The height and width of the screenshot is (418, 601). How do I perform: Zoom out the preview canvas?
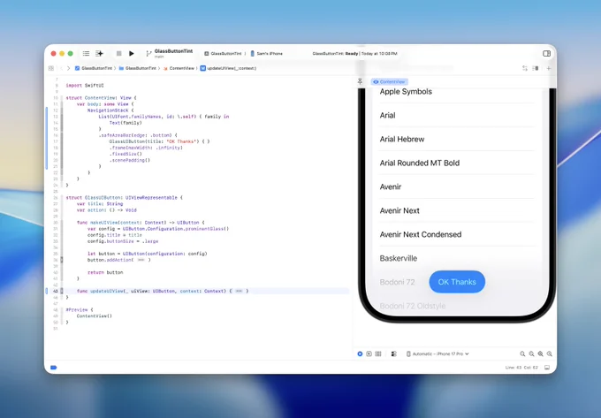click(522, 353)
